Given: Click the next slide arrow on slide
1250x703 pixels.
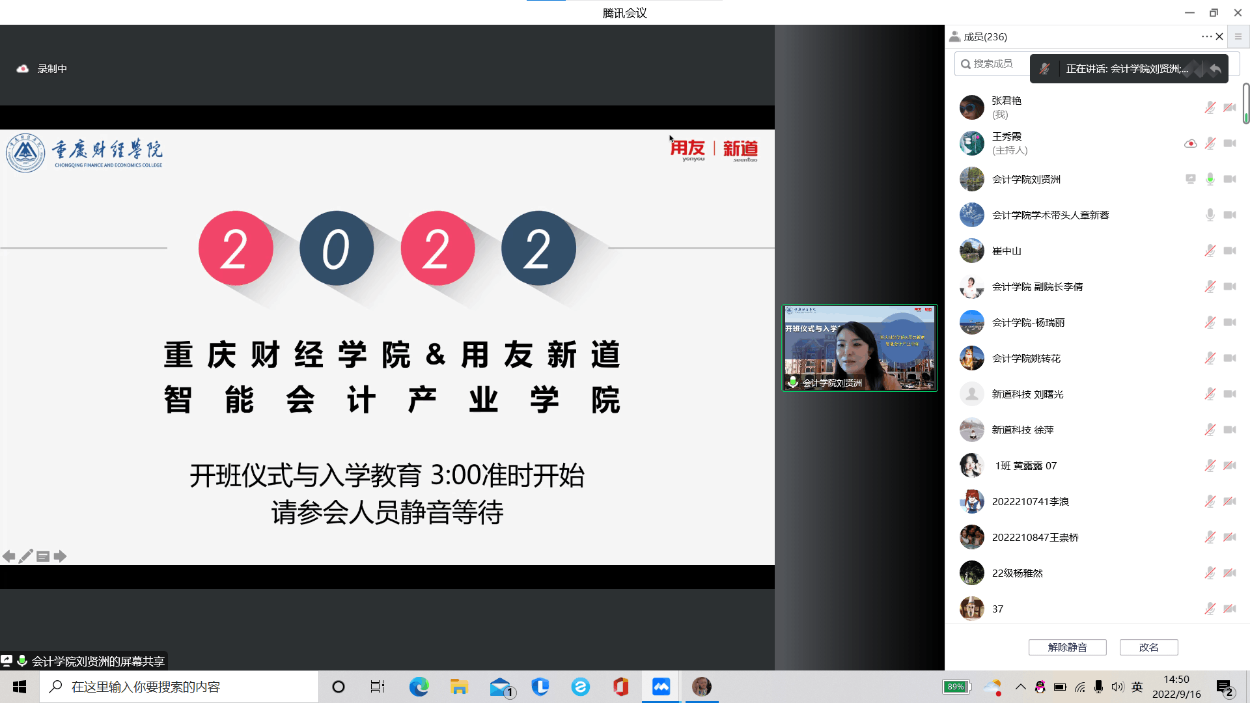Looking at the screenshot, I should [x=60, y=557].
